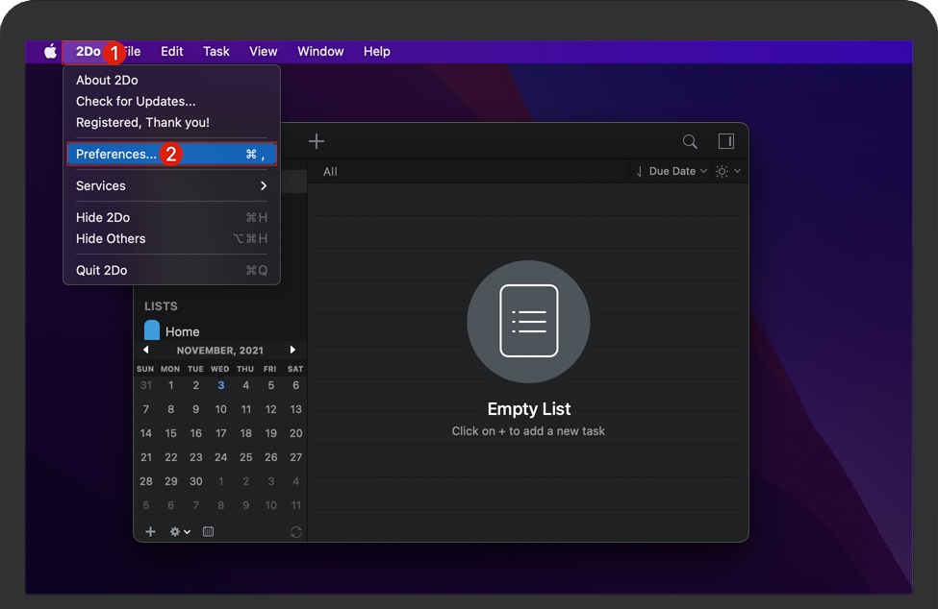The image size is (938, 609).
Task: Click the plus icon to add new task
Action: pyautogui.click(x=317, y=141)
